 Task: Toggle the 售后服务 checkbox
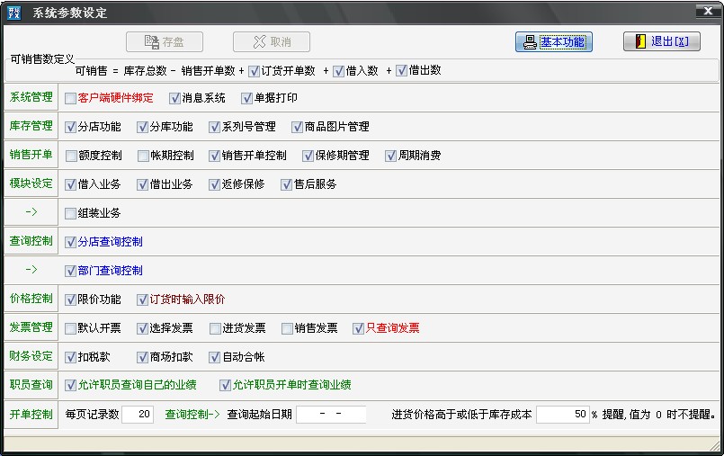tap(286, 184)
